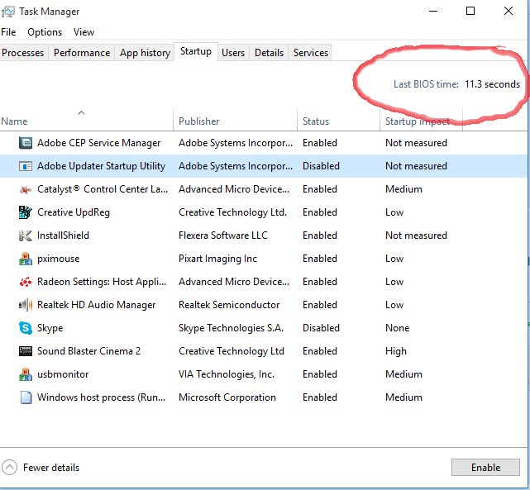Click Low impact in pximouse row
The width and height of the screenshot is (530, 490).
(x=394, y=259)
